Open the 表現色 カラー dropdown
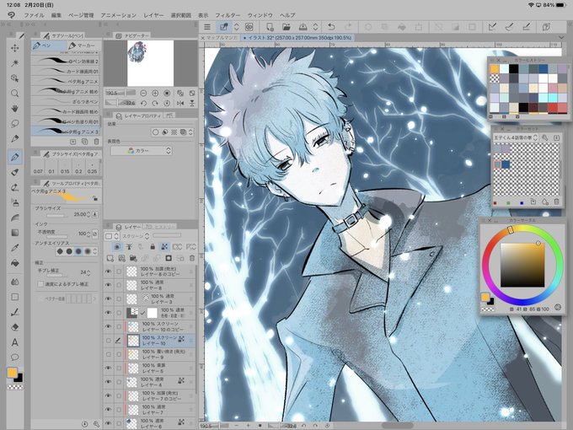Viewport: 573px width, 430px height. [141, 151]
